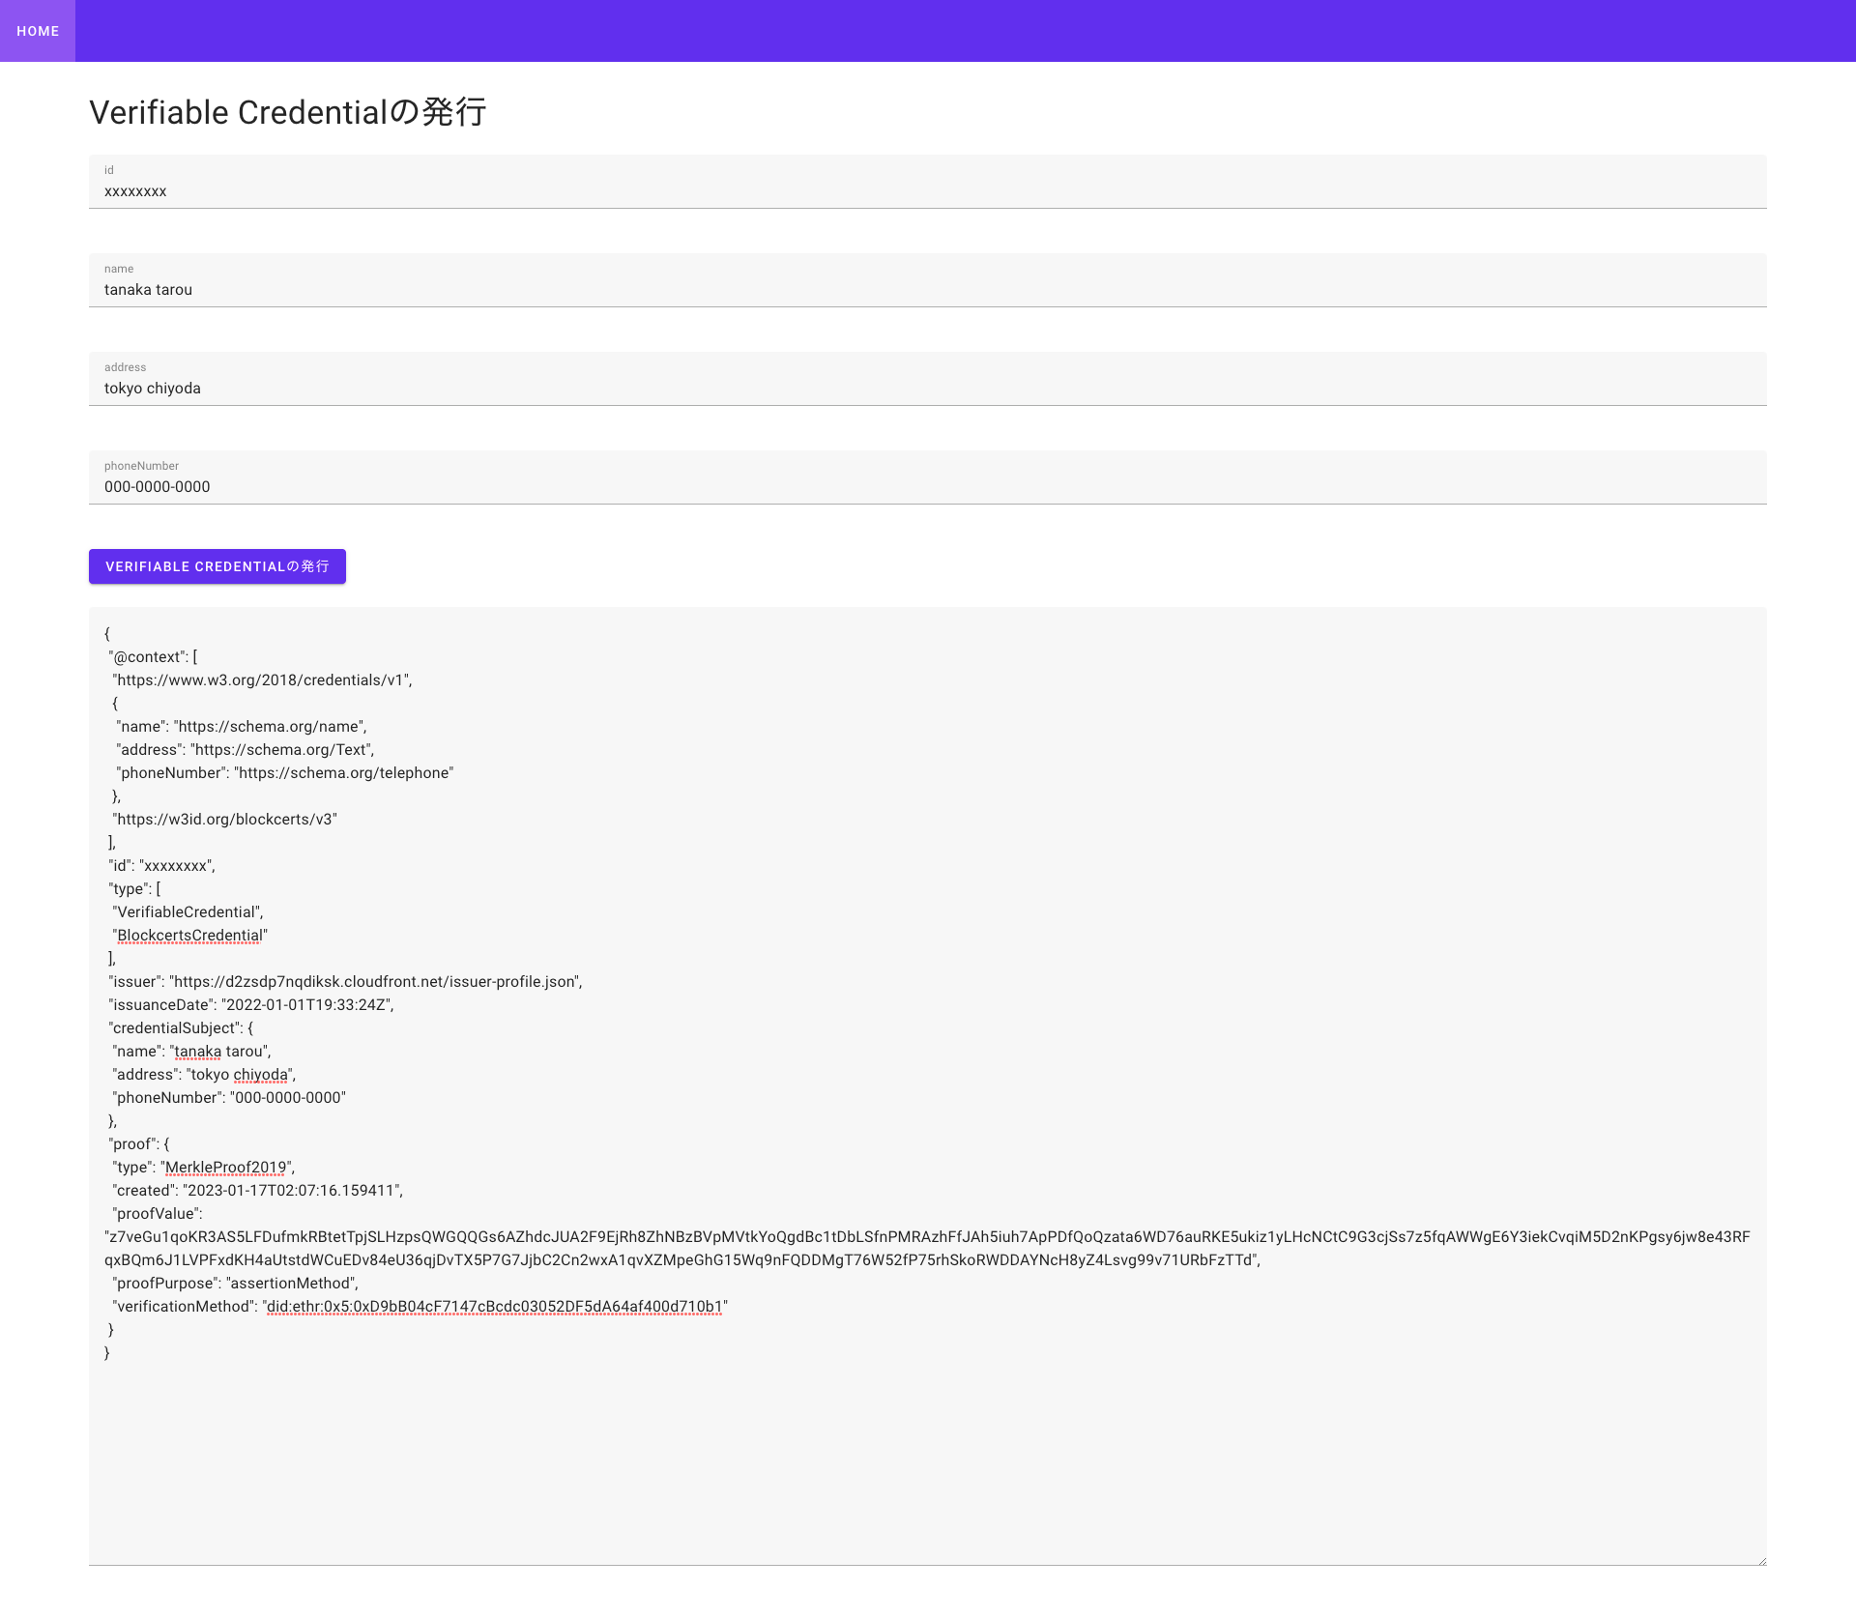Click the phoneNumber field with 000-0000-0000
The image size is (1856, 1618).
(926, 486)
